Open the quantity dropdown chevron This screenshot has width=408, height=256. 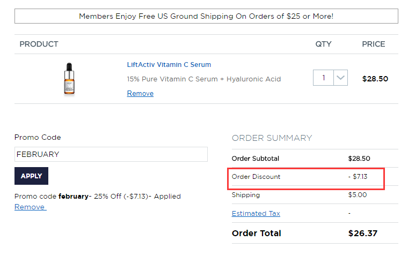pyautogui.click(x=340, y=78)
